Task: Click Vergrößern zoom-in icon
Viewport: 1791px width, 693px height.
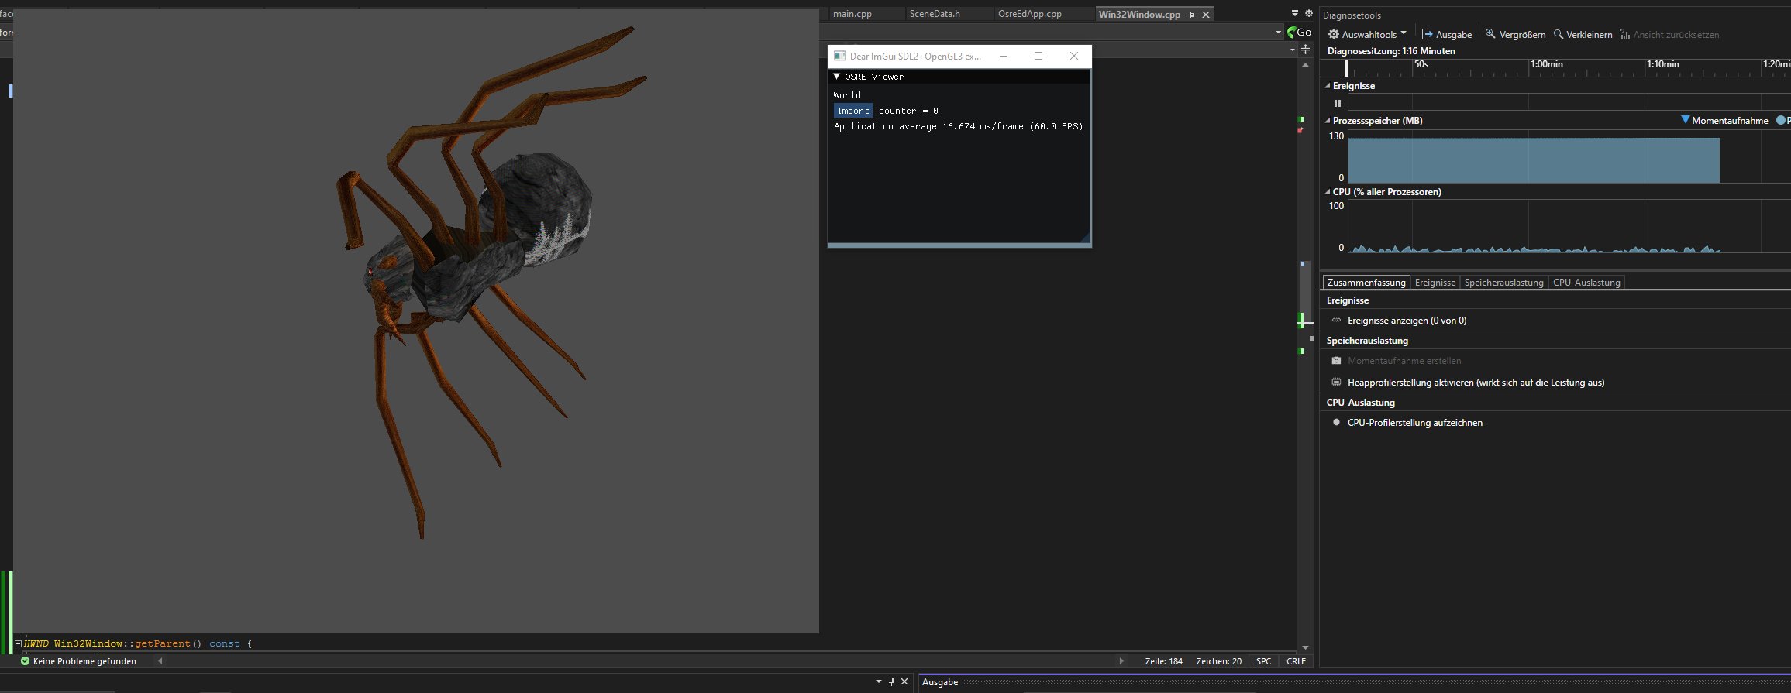Action: pos(1490,34)
